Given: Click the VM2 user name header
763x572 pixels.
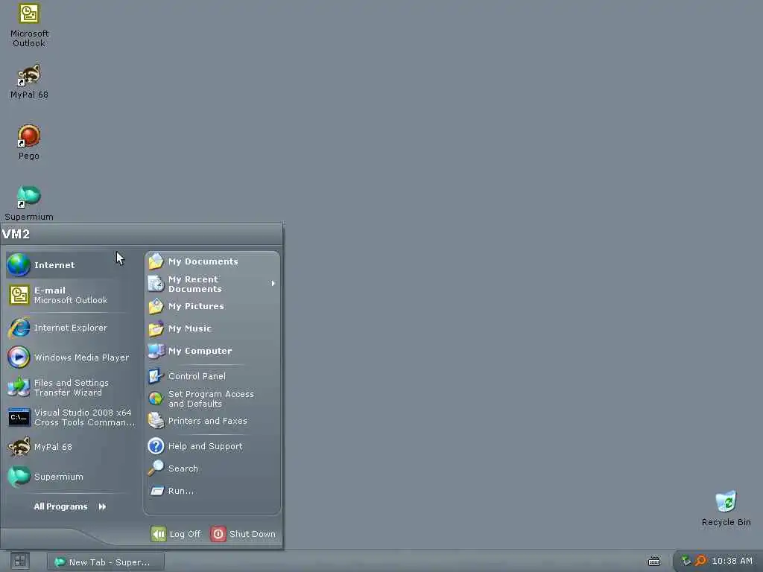Looking at the screenshot, I should click(x=16, y=235).
